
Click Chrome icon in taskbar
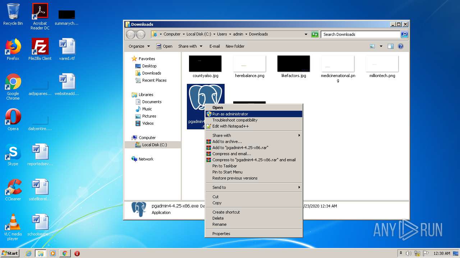click(x=65, y=253)
